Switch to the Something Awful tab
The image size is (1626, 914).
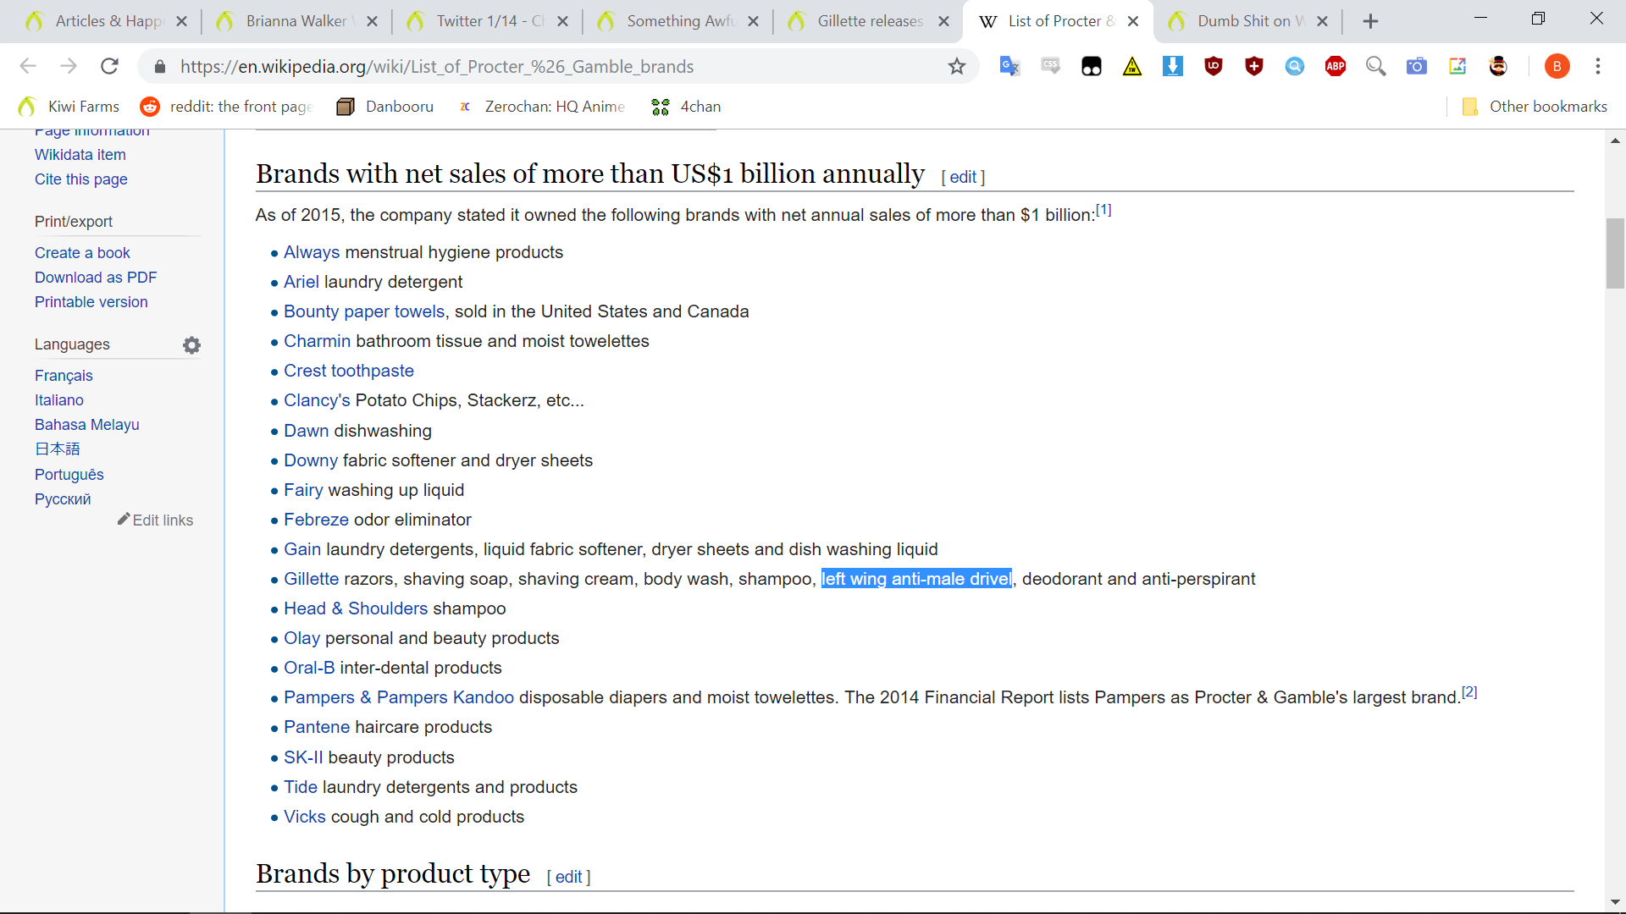[677, 21]
